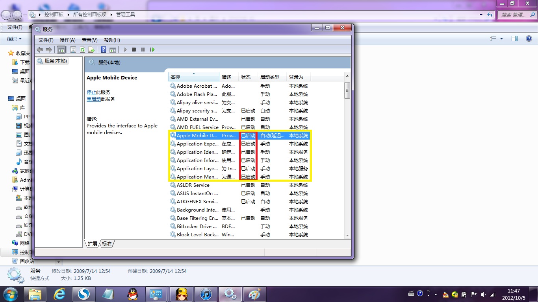Viewport: 538px width, 302px height.
Task: Open the view options dropdown arrow in Explorer
Action: tap(501, 39)
